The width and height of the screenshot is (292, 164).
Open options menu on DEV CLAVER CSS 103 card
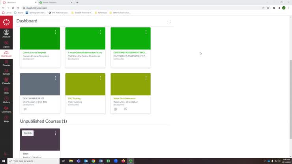point(55,78)
